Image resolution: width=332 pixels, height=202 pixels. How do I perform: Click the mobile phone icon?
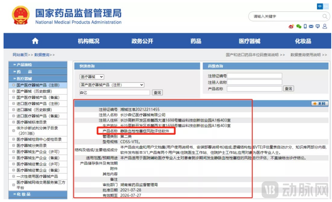click(305, 26)
